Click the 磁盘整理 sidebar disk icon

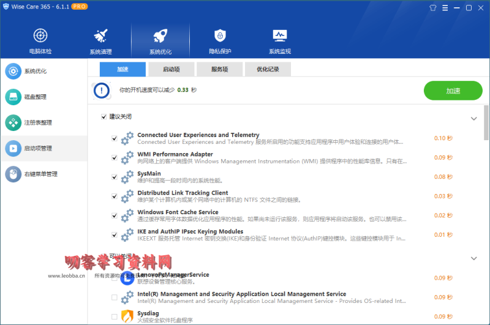13,97
